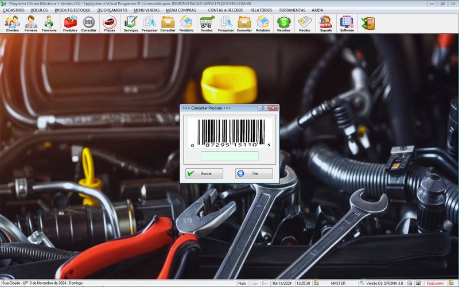The image size is (459, 287).
Task: Click the Consultar drawer icon after Vendas
Action: point(244,24)
